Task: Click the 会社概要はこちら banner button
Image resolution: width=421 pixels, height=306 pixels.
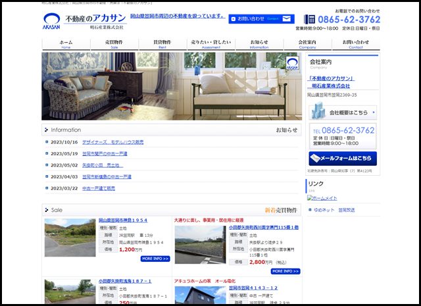Action: coord(343,113)
